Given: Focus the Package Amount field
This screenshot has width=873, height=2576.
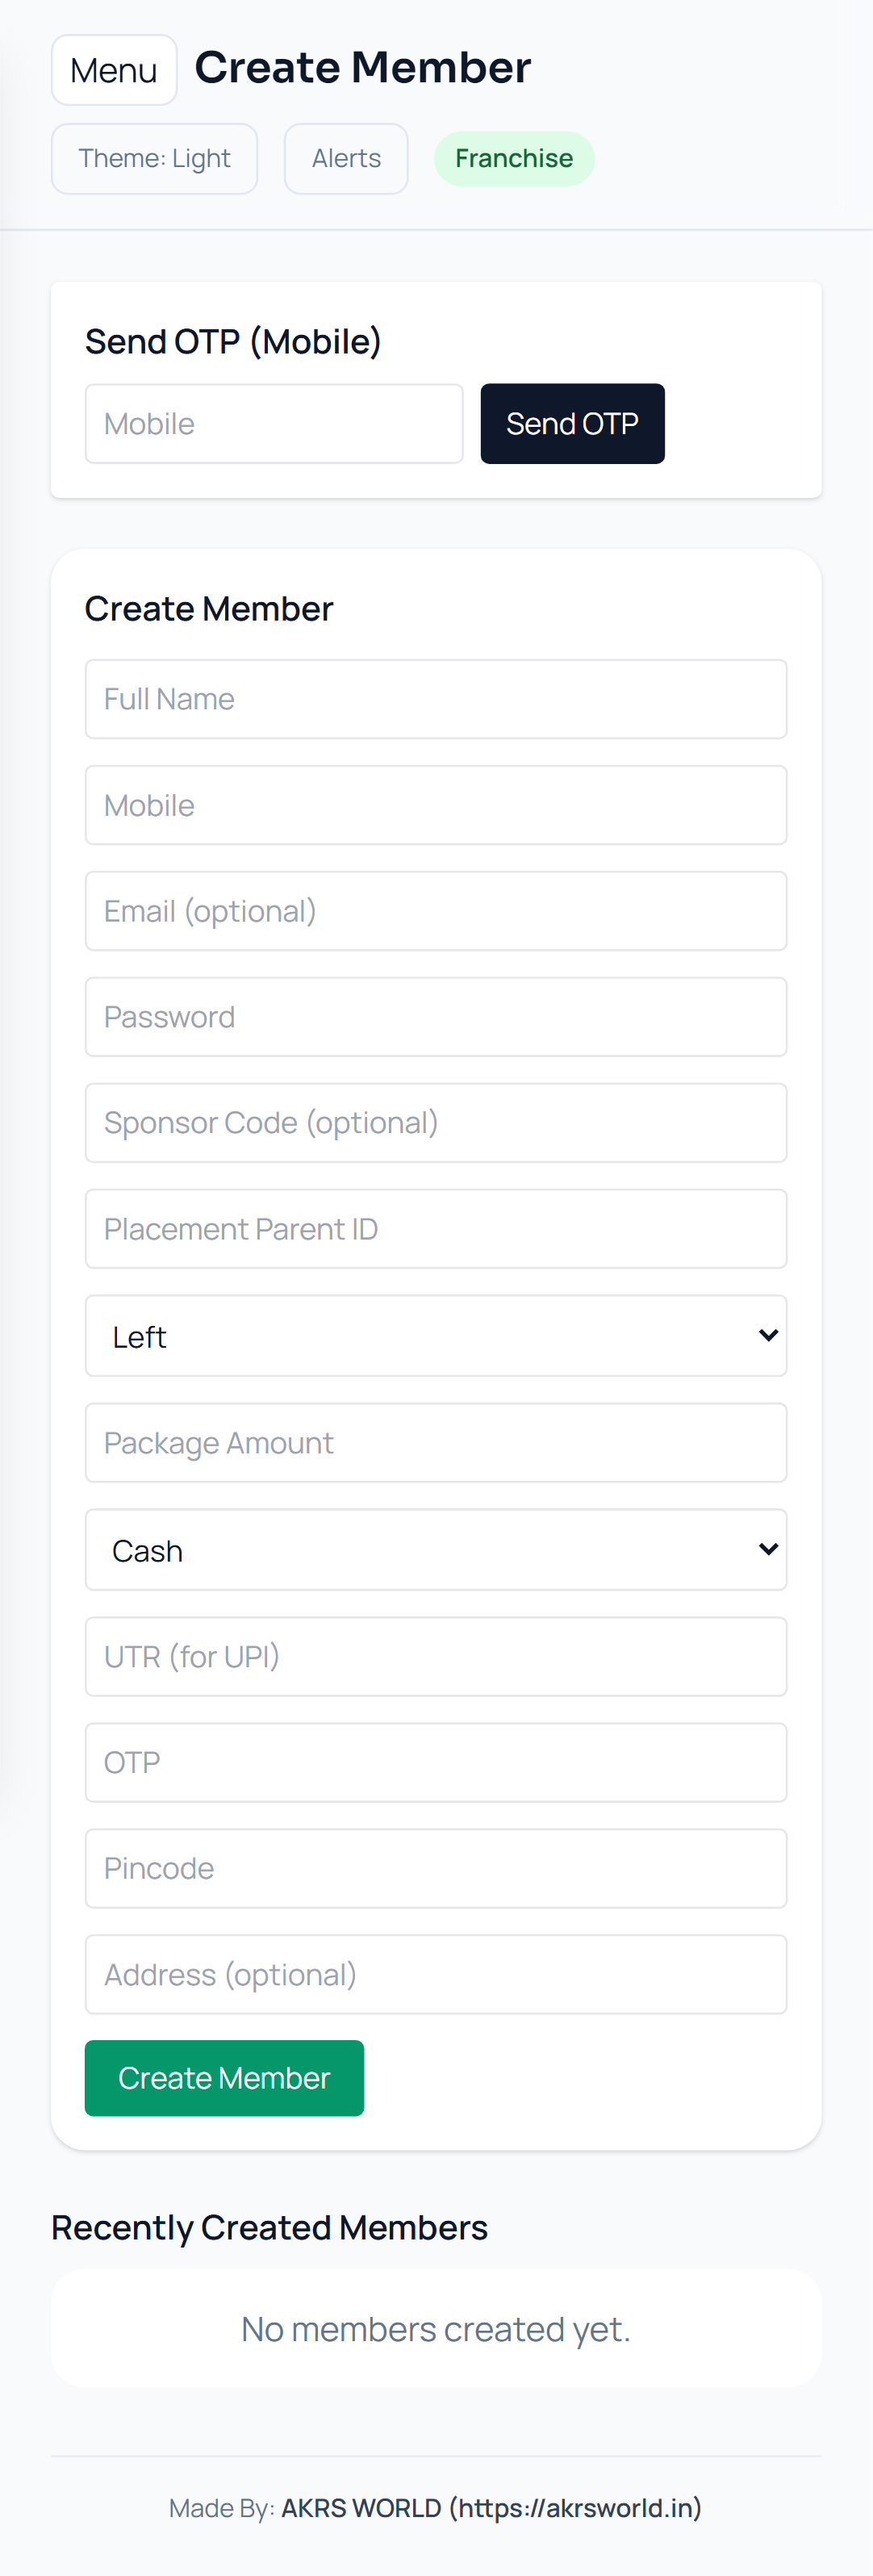Looking at the screenshot, I should coord(436,1443).
